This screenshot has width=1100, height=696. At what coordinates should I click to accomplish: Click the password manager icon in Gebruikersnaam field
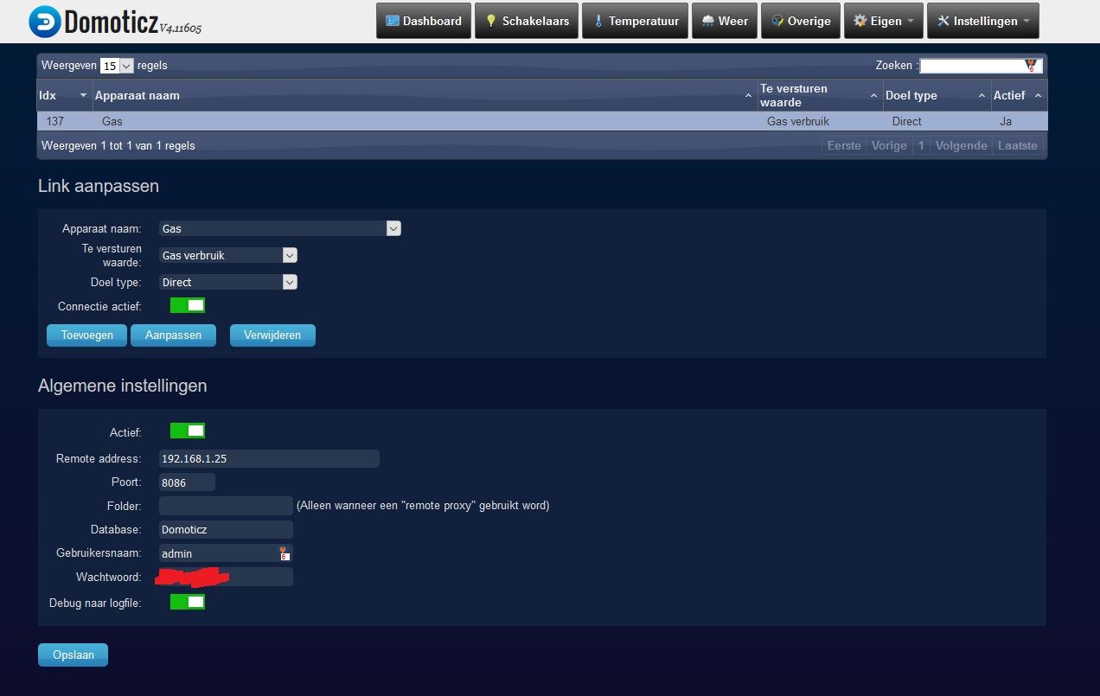pyautogui.click(x=283, y=553)
